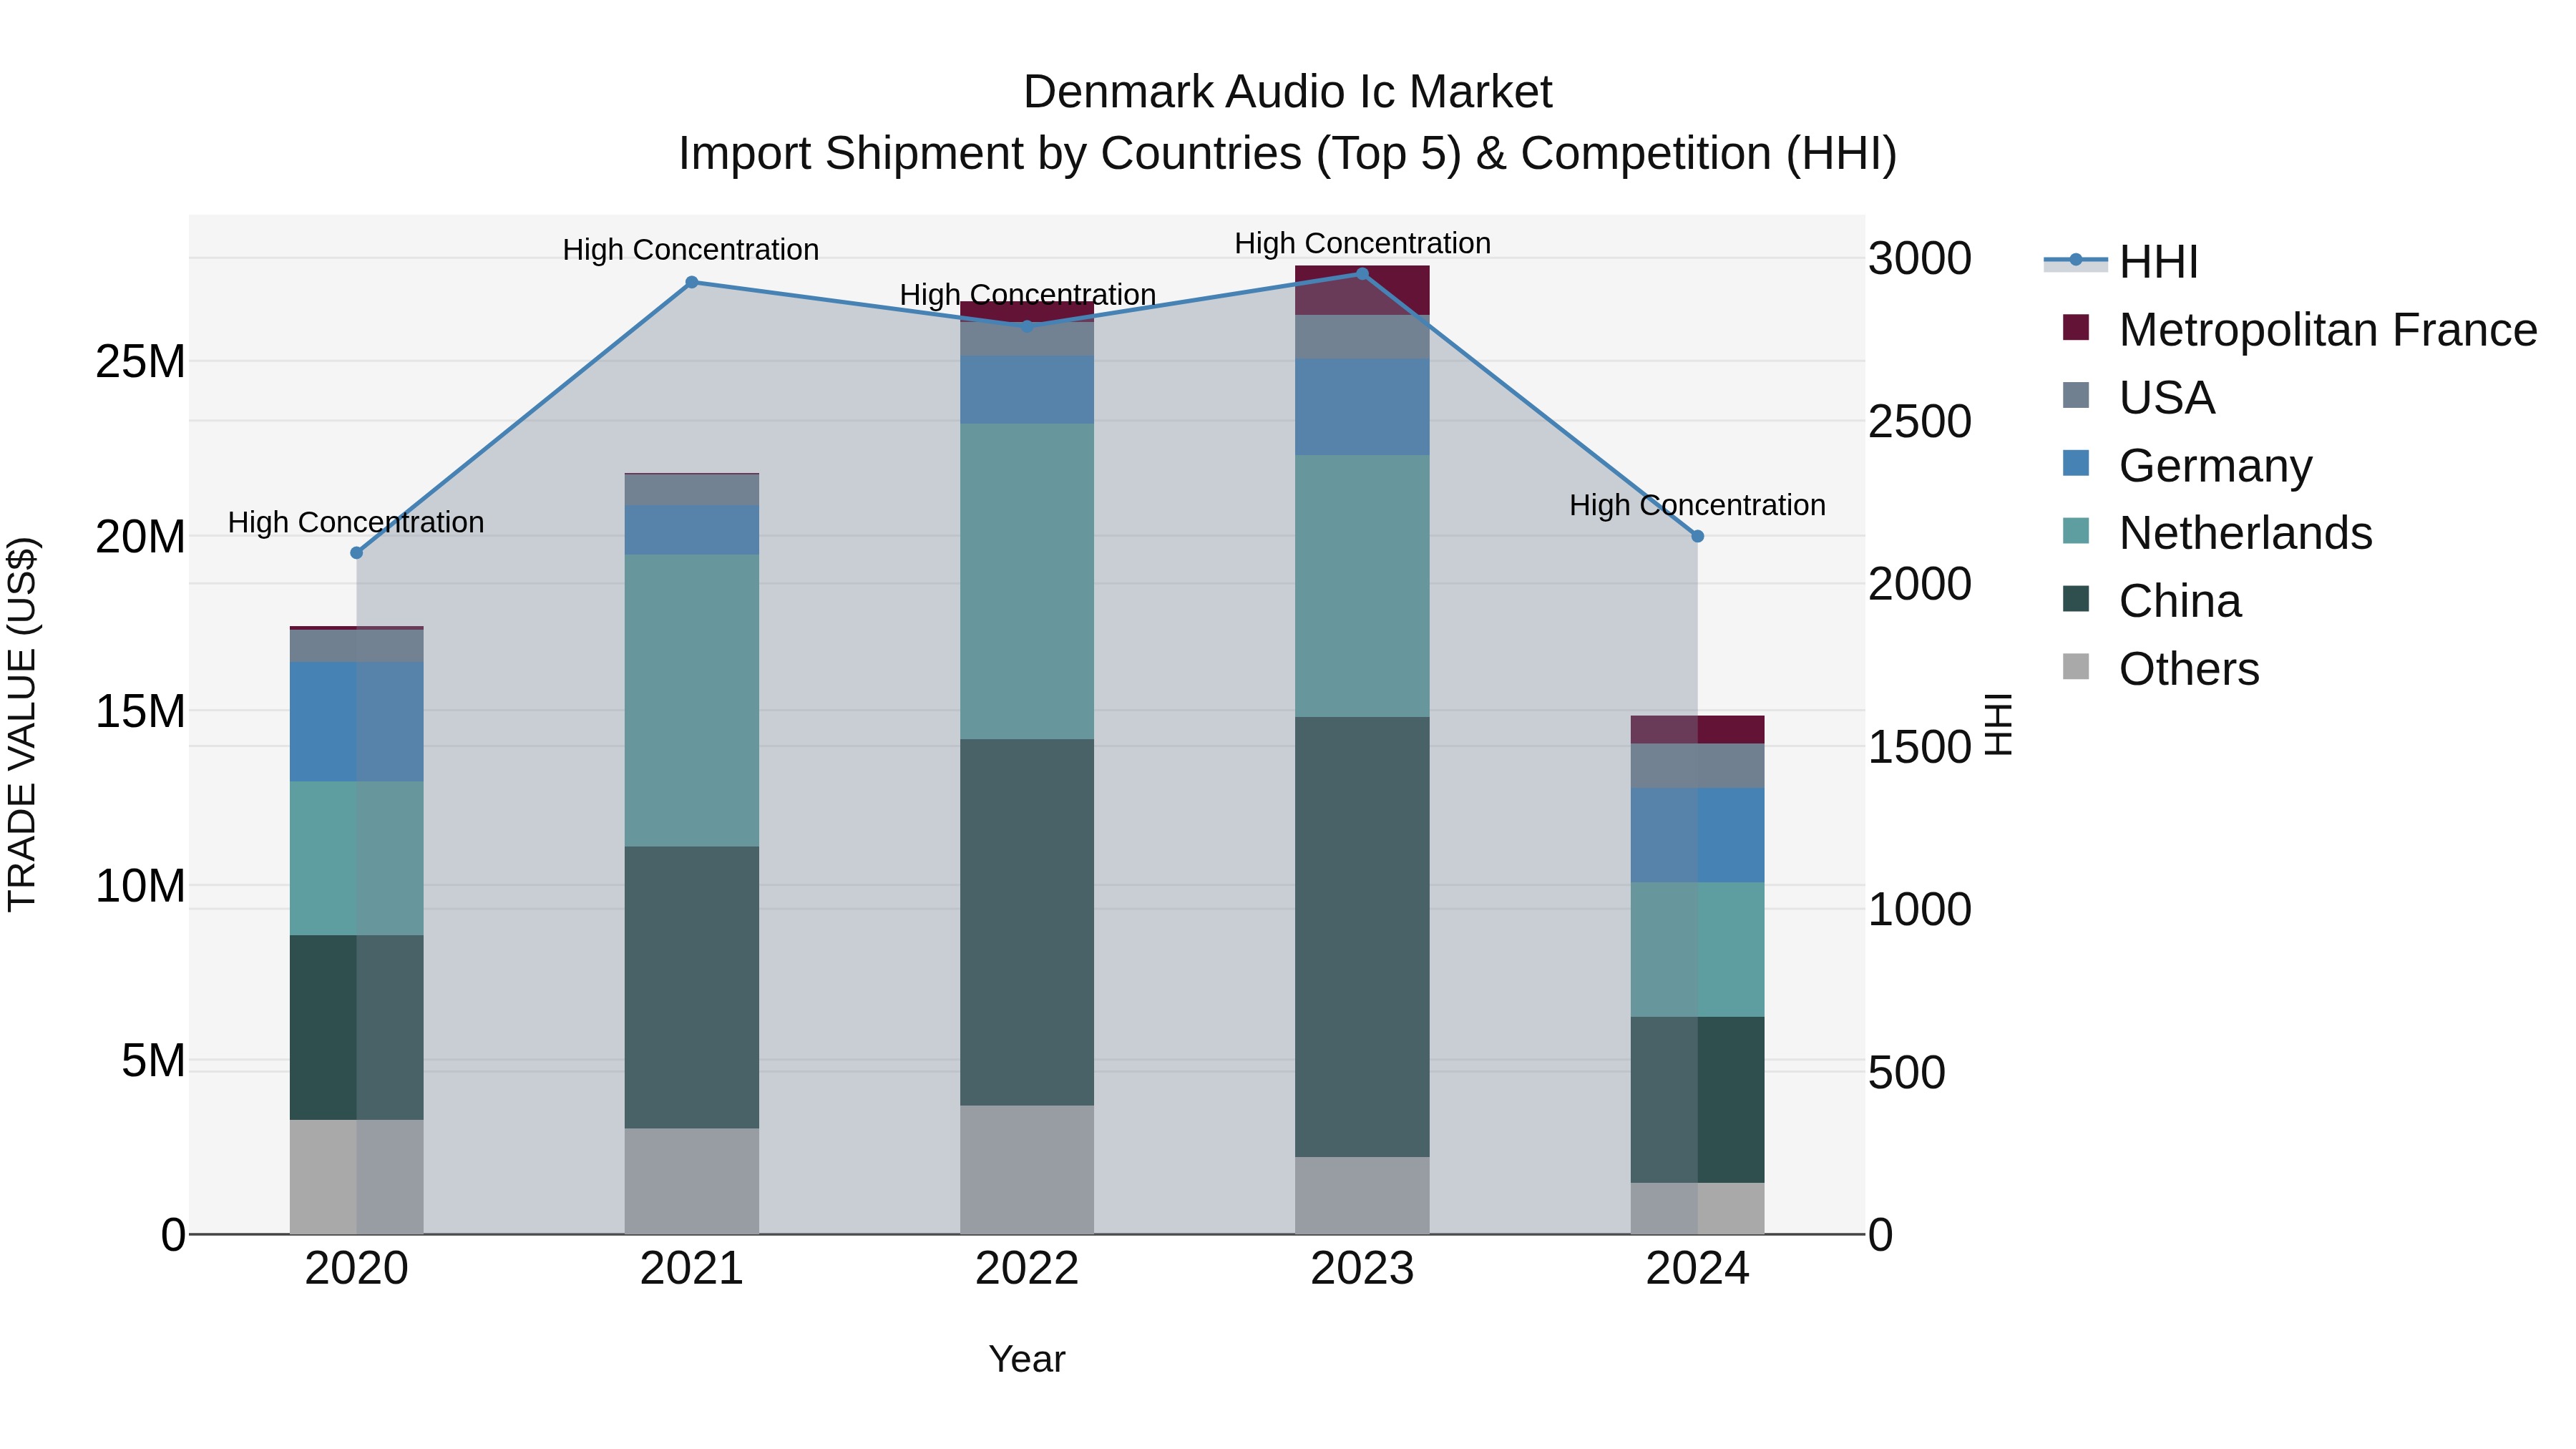This screenshot has width=2576, height=1449.
Task: Toggle the Others legend entry
Action: (x=2160, y=669)
